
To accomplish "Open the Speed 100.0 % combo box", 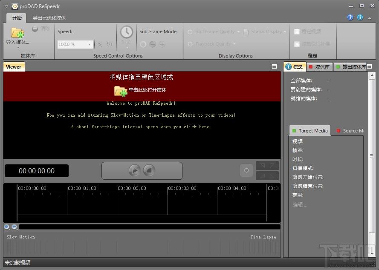I will click(x=75, y=44).
